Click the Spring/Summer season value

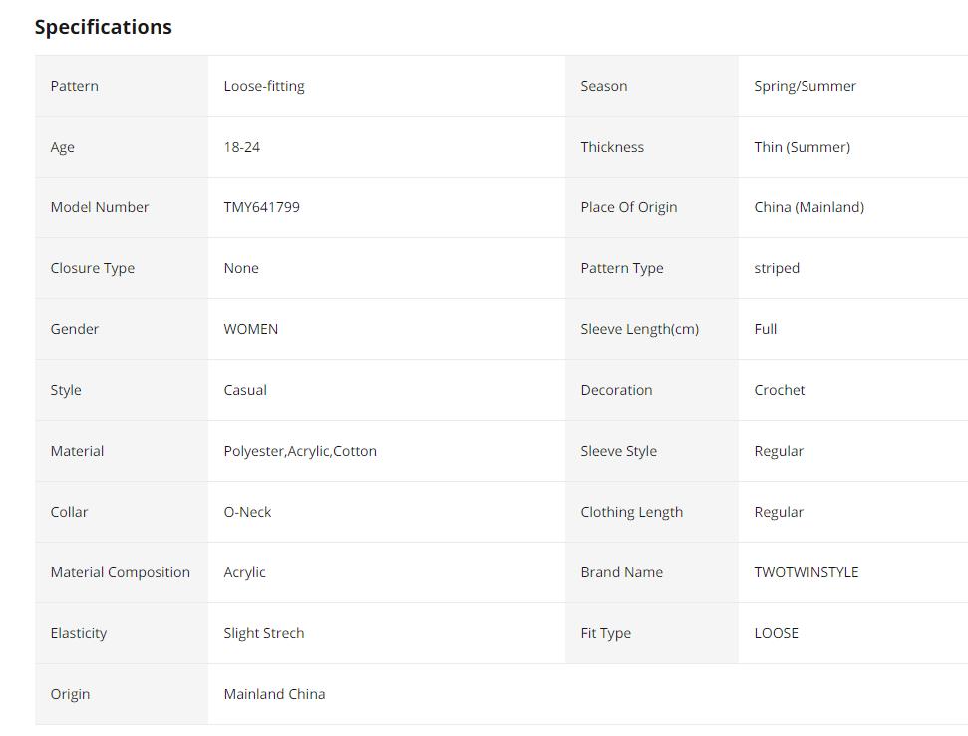pos(805,86)
